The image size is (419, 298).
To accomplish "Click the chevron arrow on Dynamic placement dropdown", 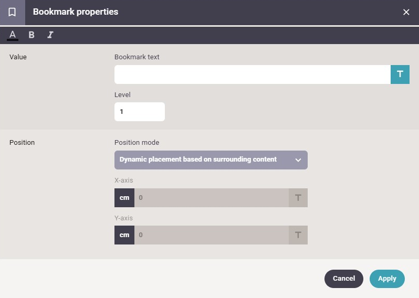I will [298, 160].
